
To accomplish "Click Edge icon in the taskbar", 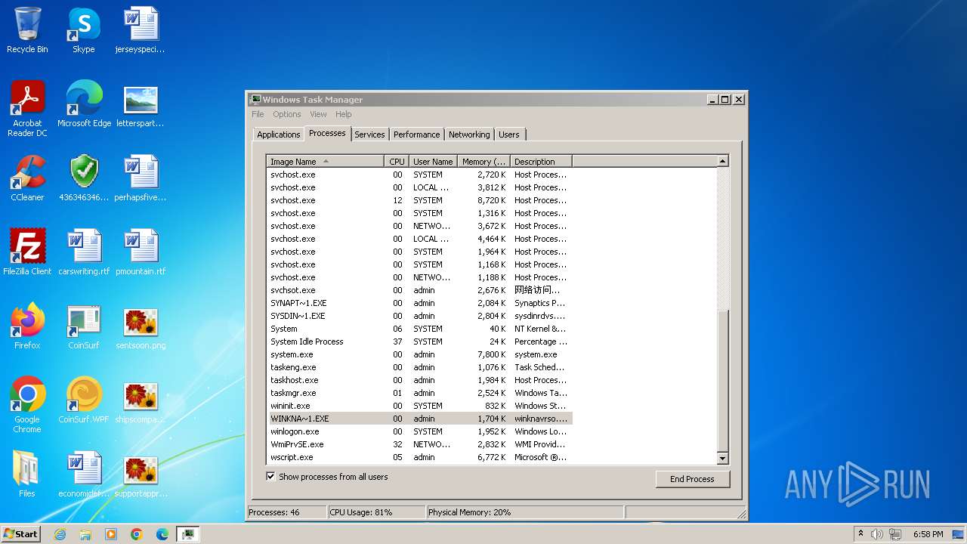I will [162, 534].
